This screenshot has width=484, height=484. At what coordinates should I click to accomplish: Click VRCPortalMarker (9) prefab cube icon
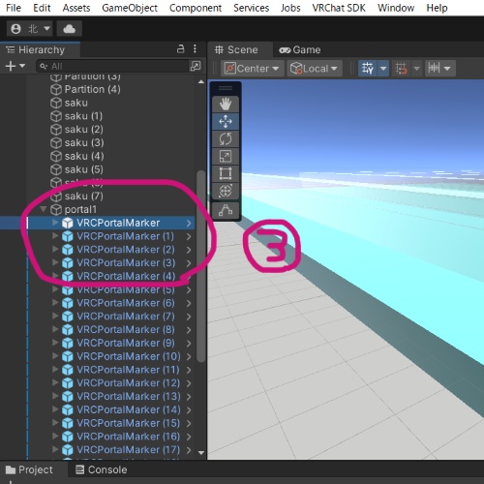67,344
